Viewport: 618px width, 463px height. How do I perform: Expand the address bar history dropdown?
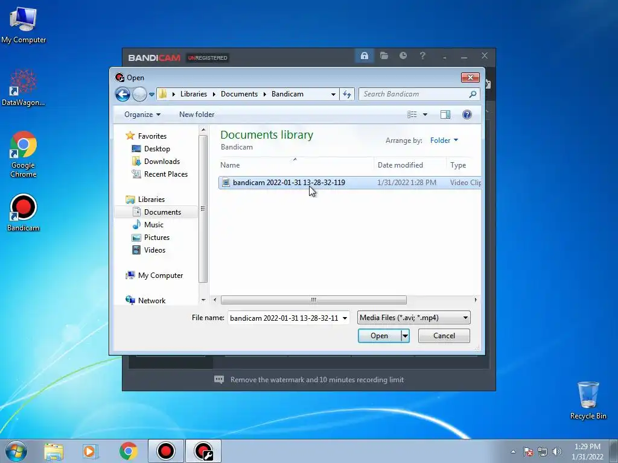[x=333, y=95]
